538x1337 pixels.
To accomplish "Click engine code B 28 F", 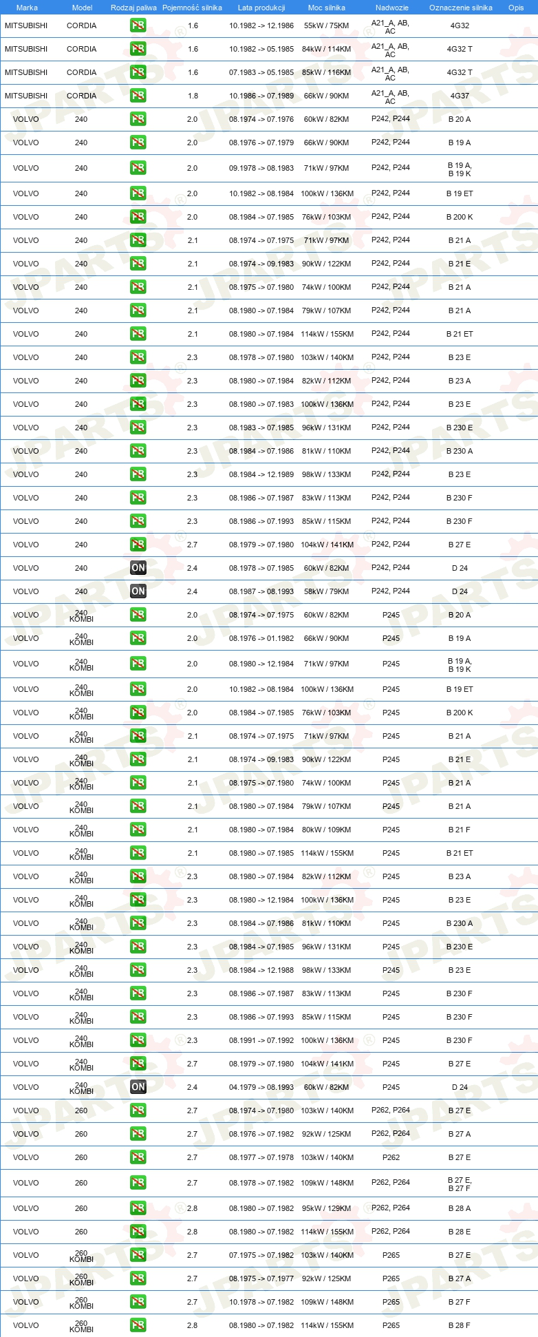I will (x=460, y=1325).
